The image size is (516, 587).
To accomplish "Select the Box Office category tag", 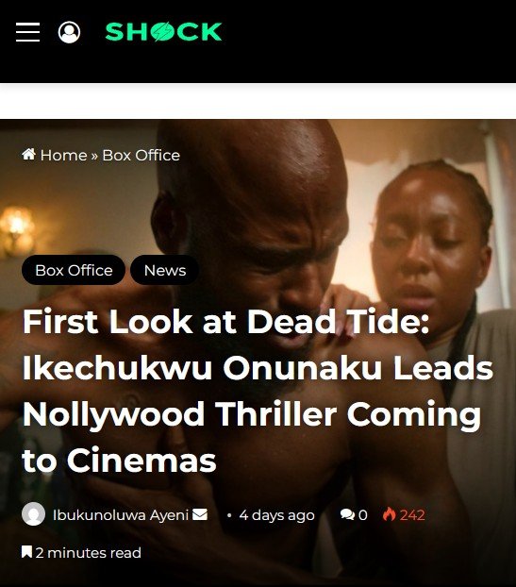I will pos(74,270).
